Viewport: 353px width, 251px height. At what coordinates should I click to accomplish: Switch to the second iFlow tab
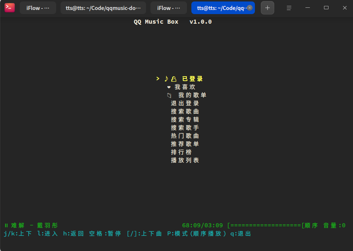click(x=169, y=8)
